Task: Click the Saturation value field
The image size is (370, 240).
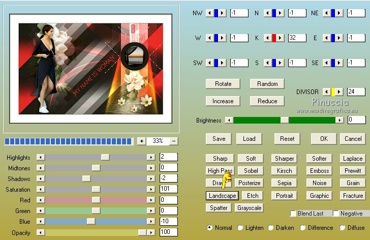Action: point(169,189)
